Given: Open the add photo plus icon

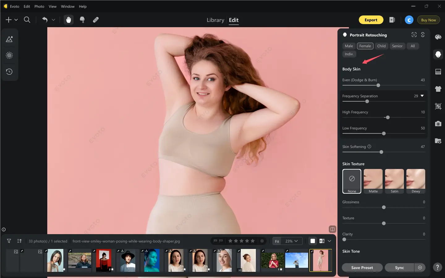Looking at the screenshot, I should (9, 20).
